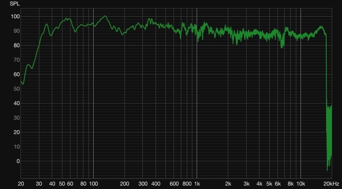
Task: Click the 60 label on SPL axis
Action: point(17,74)
